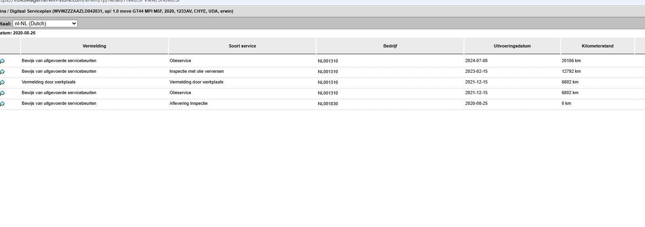Click the 20186 km mileage value

571,61
